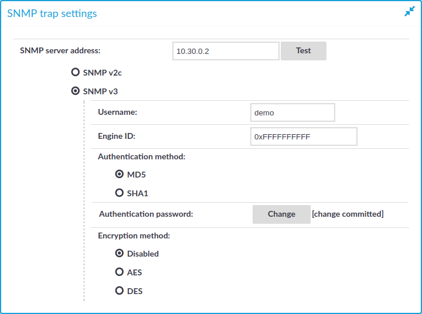Screen dimensions: 422x314
Task: Click into the Username text box
Action: point(292,112)
